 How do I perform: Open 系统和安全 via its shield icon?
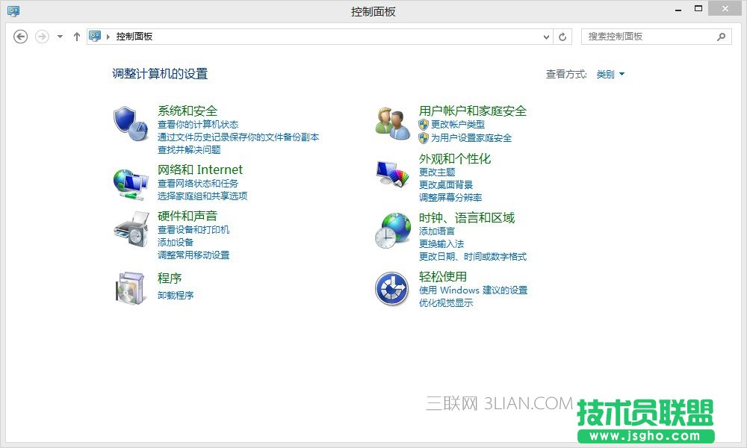(129, 121)
